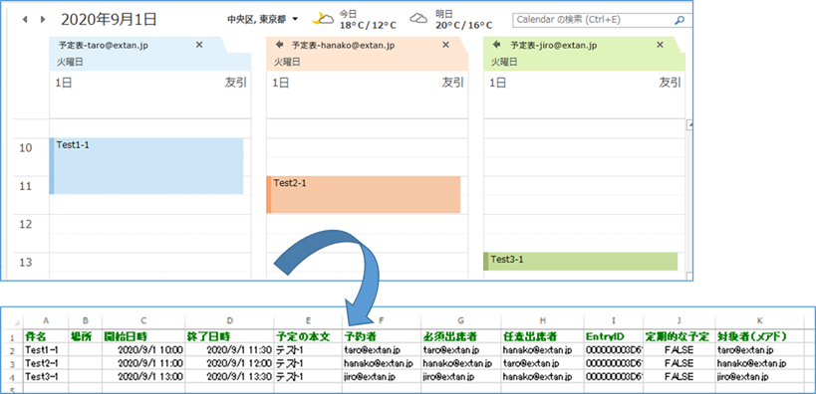816x394 pixels.
Task: Select the 終了日時 header cell
Action: click(229, 337)
